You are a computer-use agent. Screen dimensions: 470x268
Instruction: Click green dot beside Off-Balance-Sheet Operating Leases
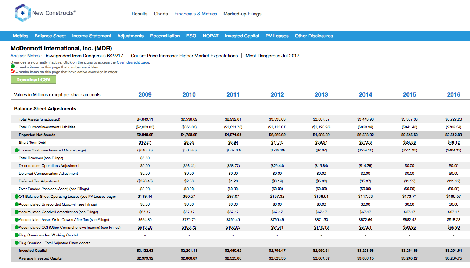click(x=17, y=196)
